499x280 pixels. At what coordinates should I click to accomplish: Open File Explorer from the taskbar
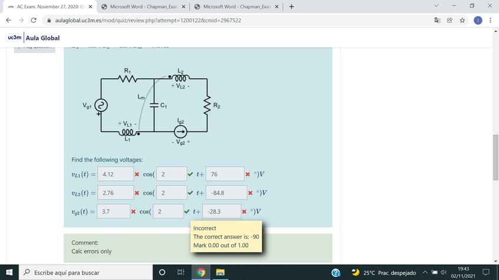click(x=219, y=273)
